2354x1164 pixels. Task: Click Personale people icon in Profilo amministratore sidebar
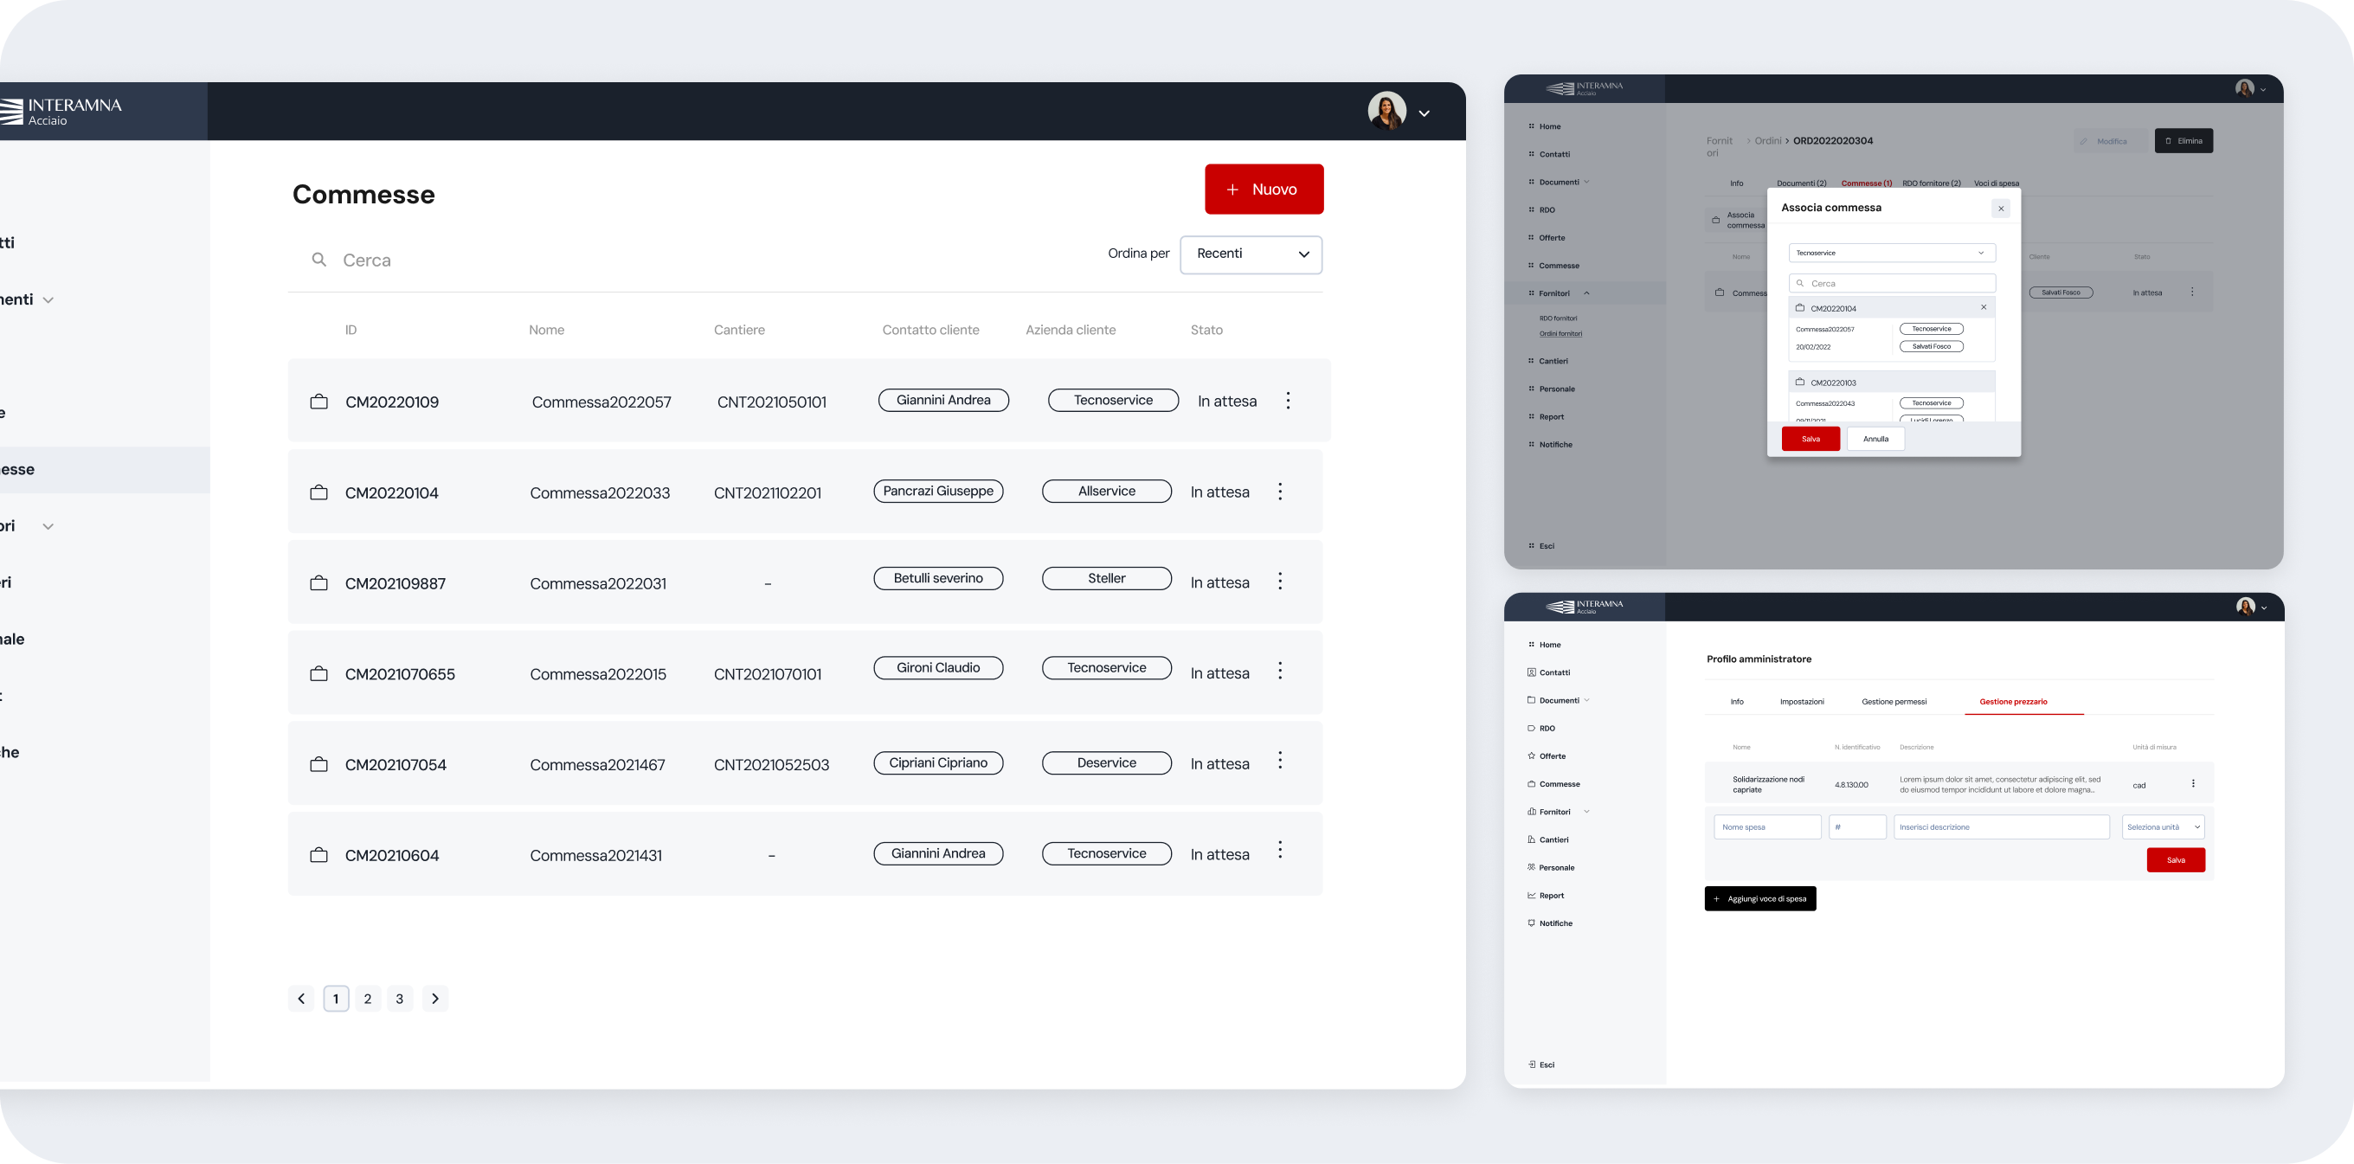point(1532,867)
